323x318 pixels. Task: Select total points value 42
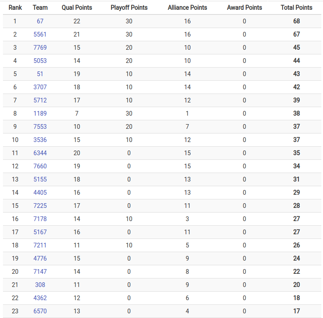coord(296,87)
